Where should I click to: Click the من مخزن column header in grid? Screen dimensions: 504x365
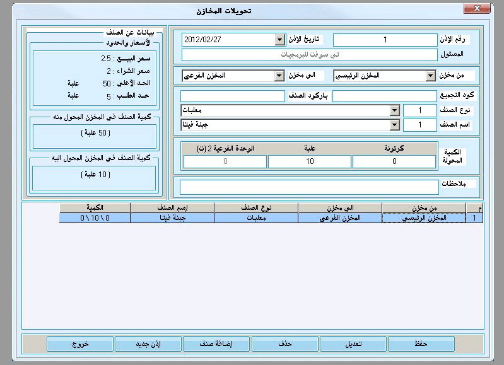click(424, 208)
